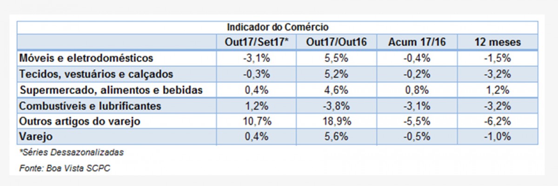
Task: Select the -3,8% cell for Combustíveis
Action: tap(337, 106)
